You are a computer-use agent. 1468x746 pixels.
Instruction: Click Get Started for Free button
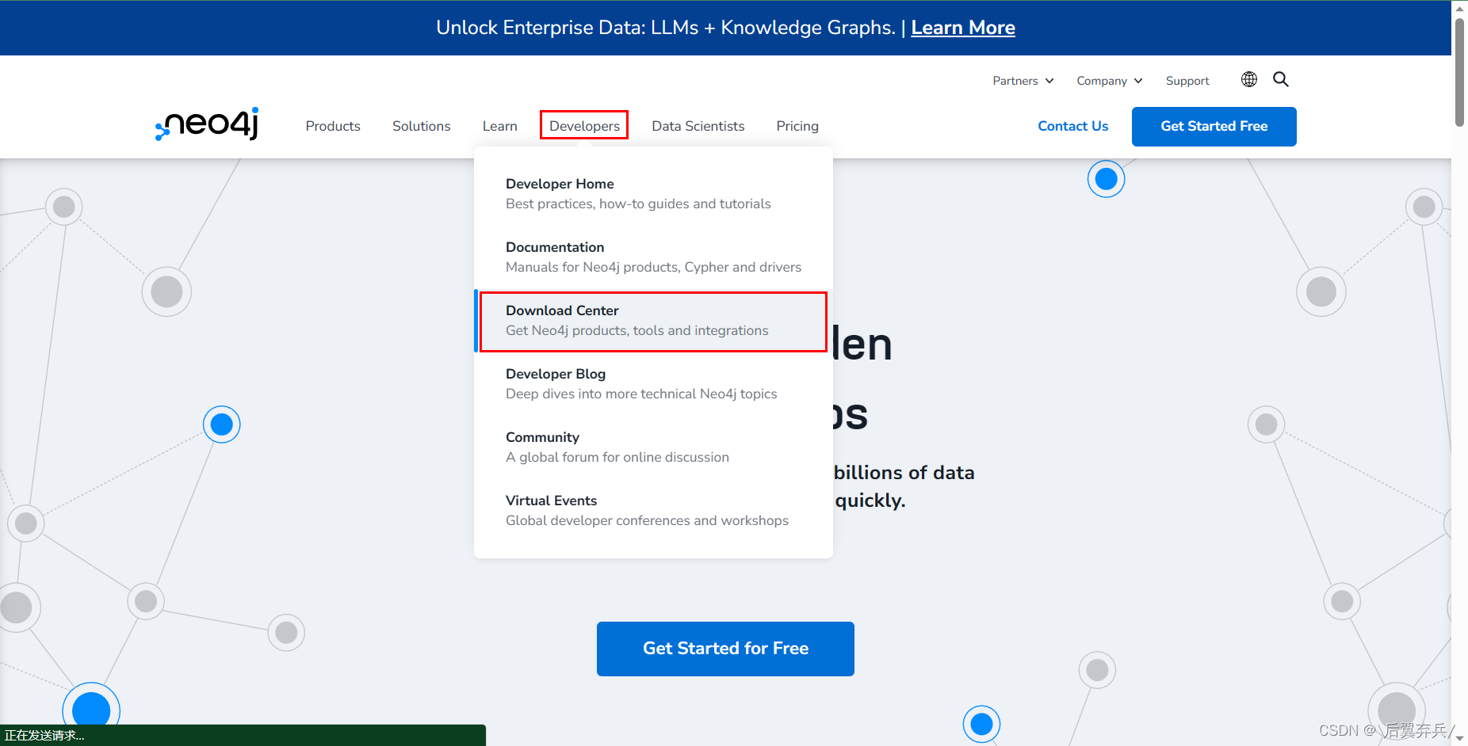click(x=725, y=649)
